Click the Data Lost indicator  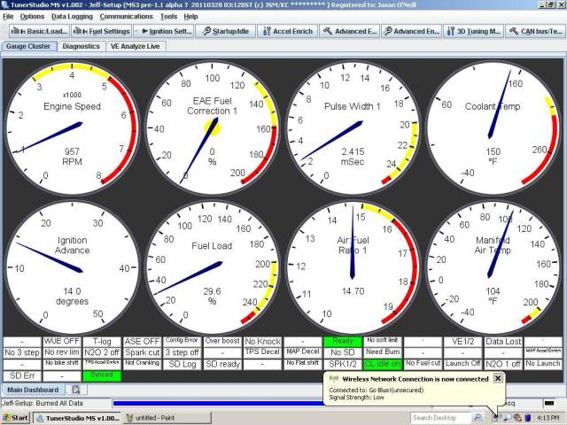coord(503,341)
